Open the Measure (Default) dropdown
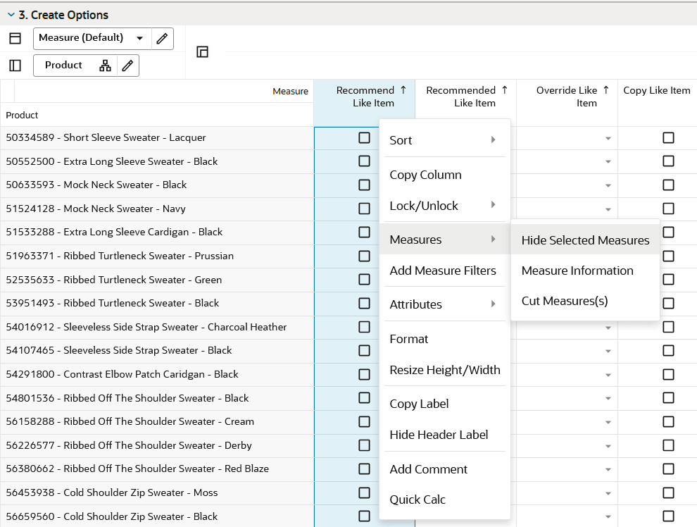Viewport: 697px width, 527px height. click(x=140, y=39)
